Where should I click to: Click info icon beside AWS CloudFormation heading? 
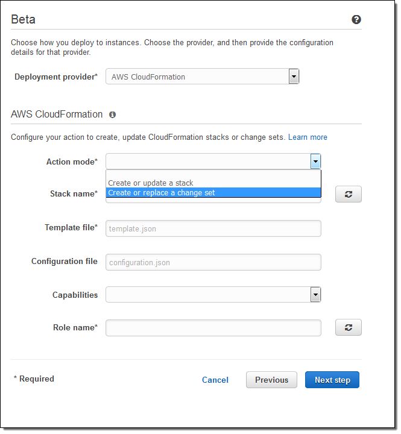[x=112, y=115]
